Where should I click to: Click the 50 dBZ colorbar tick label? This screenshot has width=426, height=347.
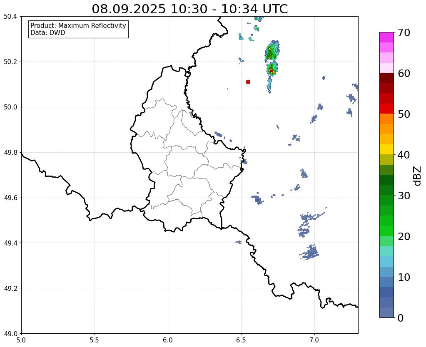click(x=404, y=114)
